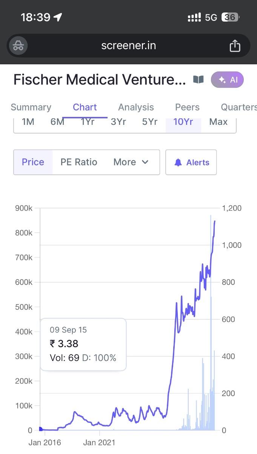Show the Price chart view
This screenshot has width=257, height=454.
[33, 162]
